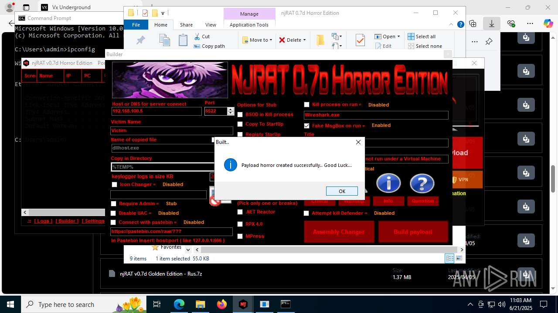558x313 pixels.
Task: Toggle Attempt kill Defender checkbox
Action: 306,213
